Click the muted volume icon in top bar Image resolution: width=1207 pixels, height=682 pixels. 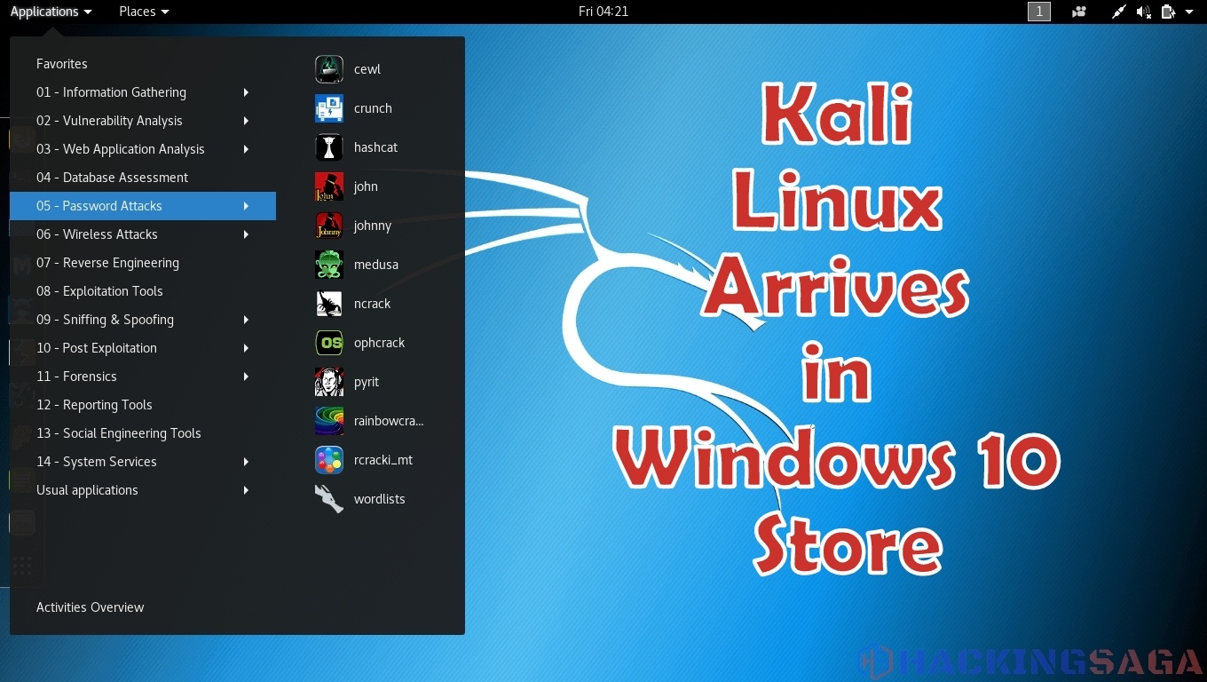[1144, 12]
